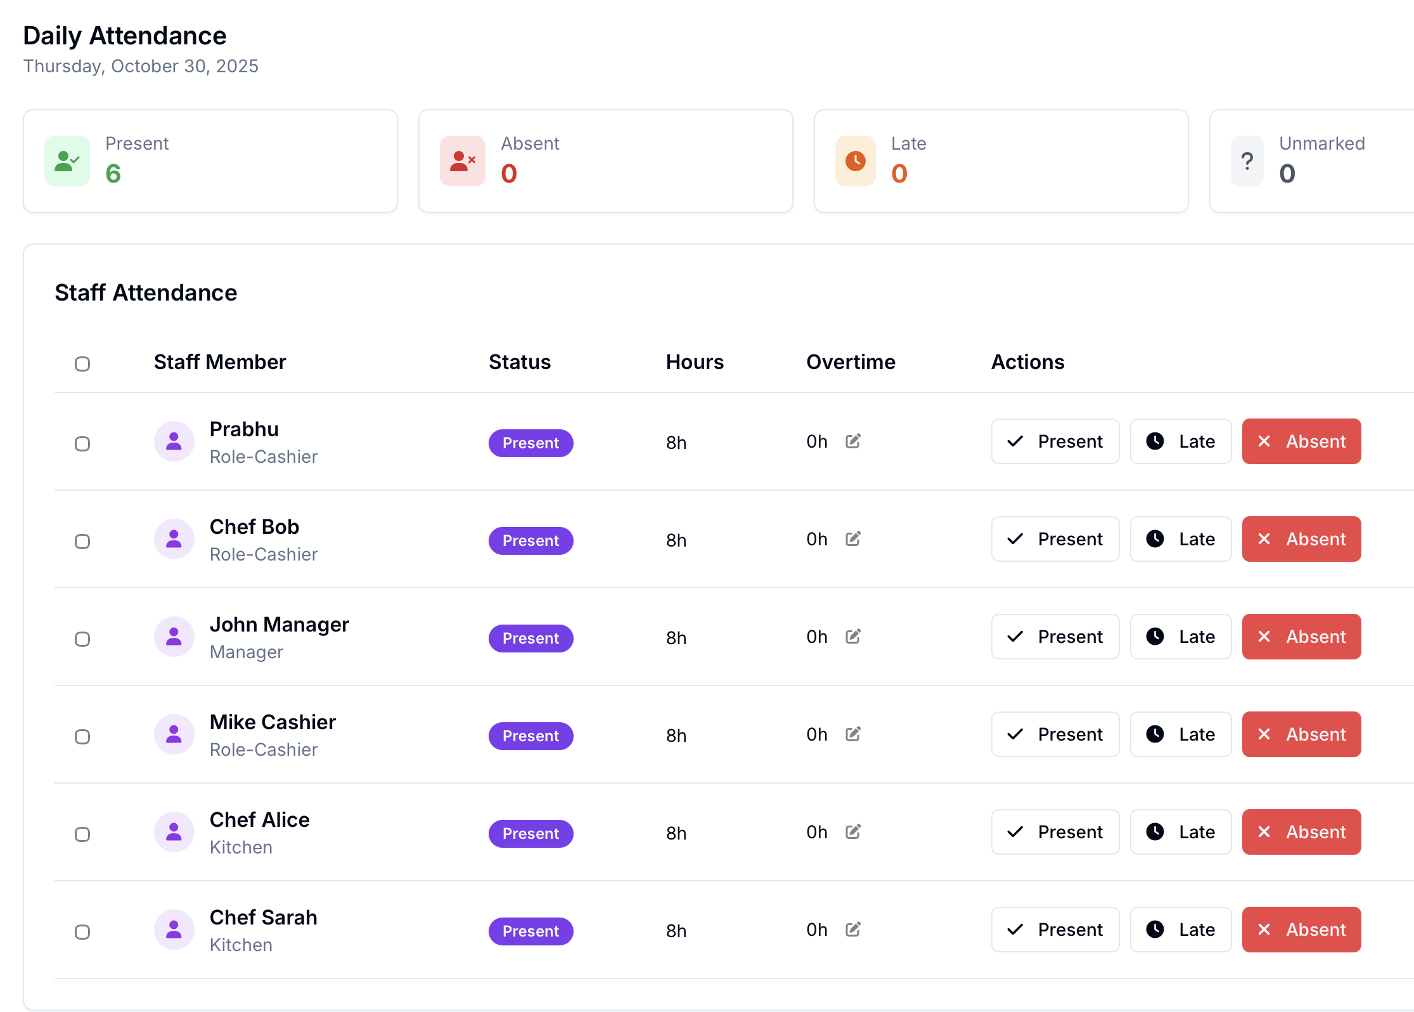Edit Mike Cashier's overtime hours icon
This screenshot has height=1012, width=1414.
pos(852,734)
